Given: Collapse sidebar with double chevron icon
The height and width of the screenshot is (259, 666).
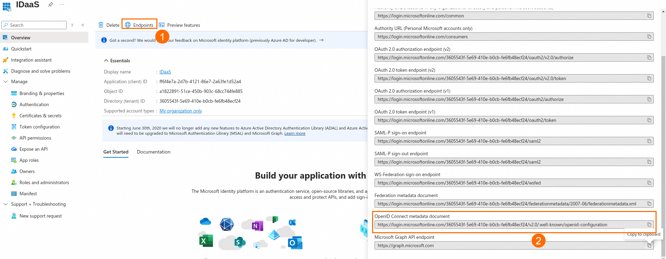Looking at the screenshot, I should pyautogui.click(x=83, y=25).
